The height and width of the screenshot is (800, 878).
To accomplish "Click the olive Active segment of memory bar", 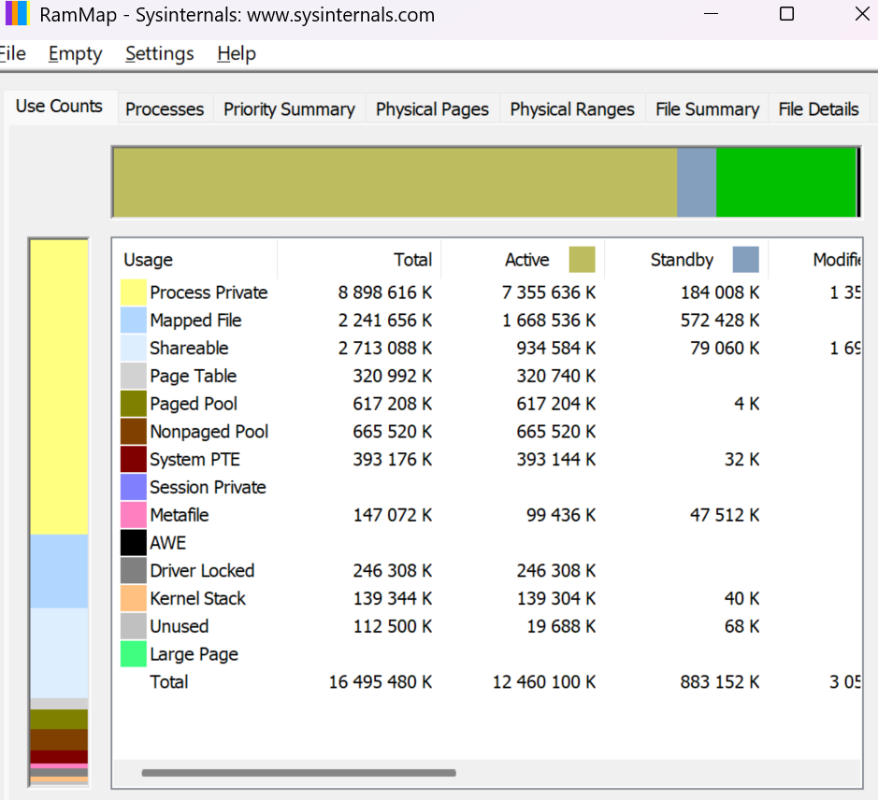I will [x=395, y=182].
